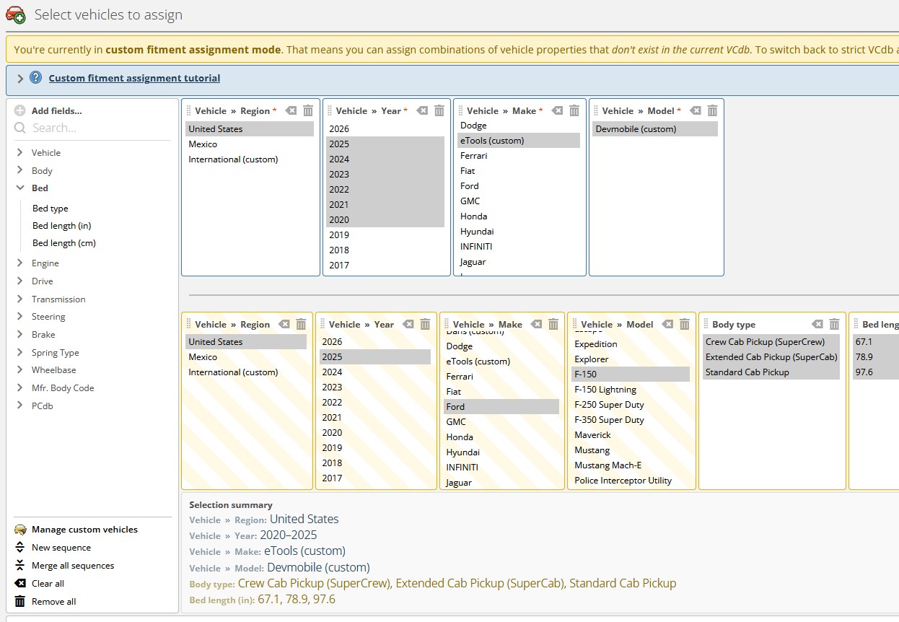Clear selection in top Vehicle Model panel
Viewport: 899px width, 622px height.
[695, 110]
